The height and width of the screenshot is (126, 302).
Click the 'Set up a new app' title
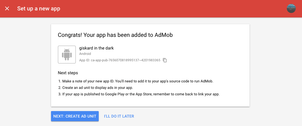click(39, 9)
